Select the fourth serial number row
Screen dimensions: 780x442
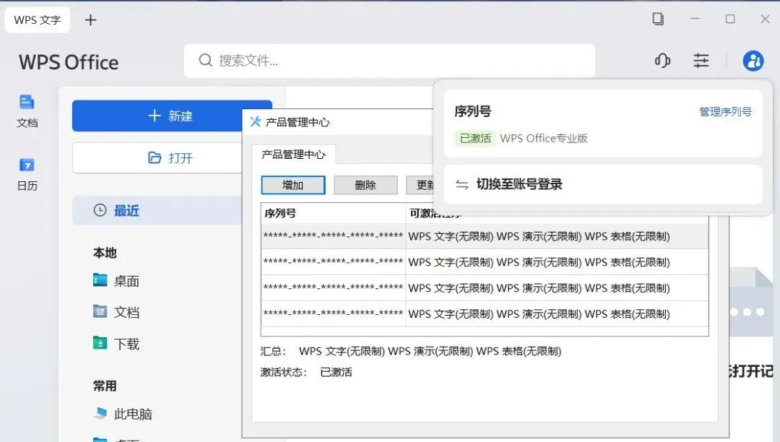click(x=485, y=313)
